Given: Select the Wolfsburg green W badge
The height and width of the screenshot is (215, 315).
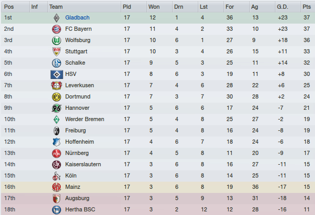Looking at the screenshot, I should point(57,41).
